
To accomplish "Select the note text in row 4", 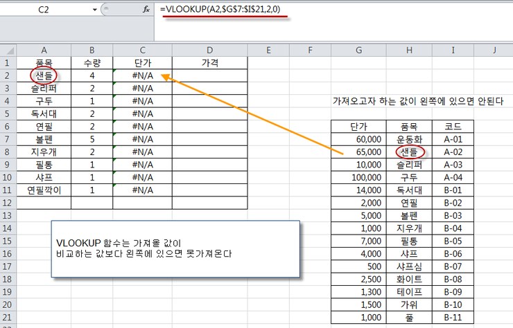I will point(418,101).
